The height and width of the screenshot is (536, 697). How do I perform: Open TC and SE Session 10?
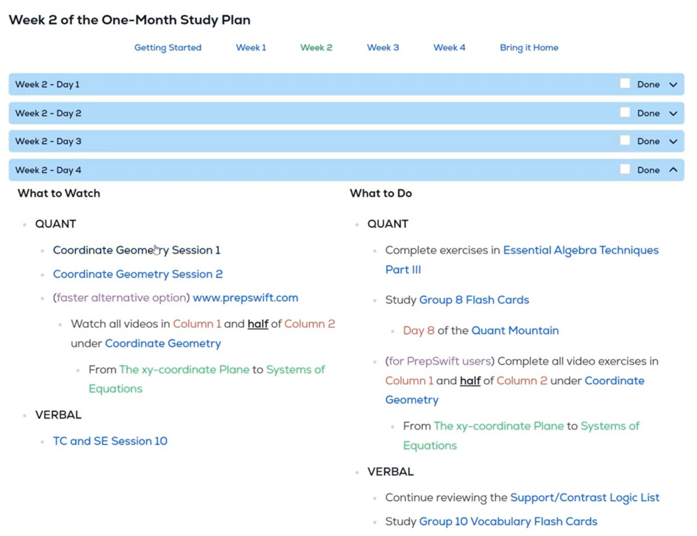(x=110, y=441)
